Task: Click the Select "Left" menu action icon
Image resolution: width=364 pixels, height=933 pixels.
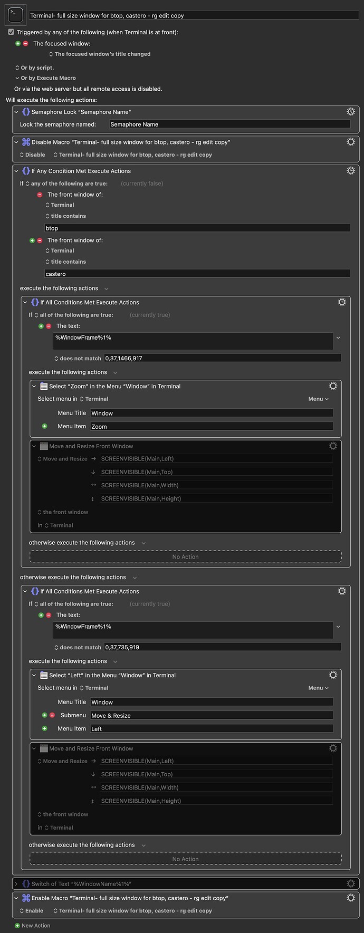Action: (44, 675)
